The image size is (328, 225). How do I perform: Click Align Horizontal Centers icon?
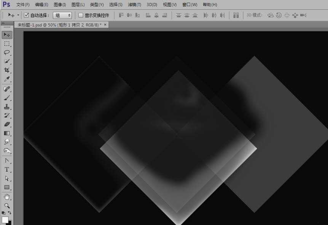(x=156, y=15)
